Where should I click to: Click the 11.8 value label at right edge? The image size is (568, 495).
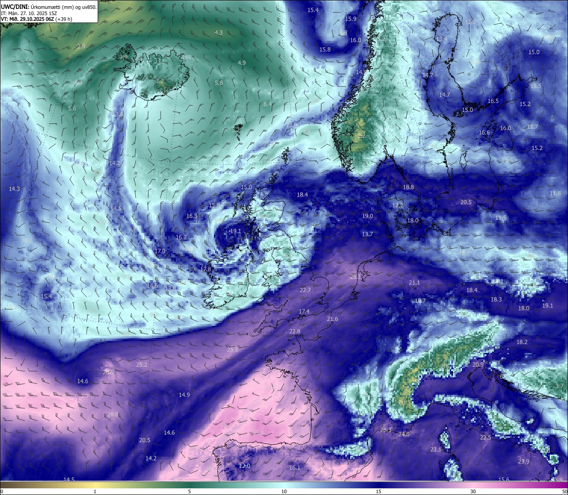click(x=555, y=193)
